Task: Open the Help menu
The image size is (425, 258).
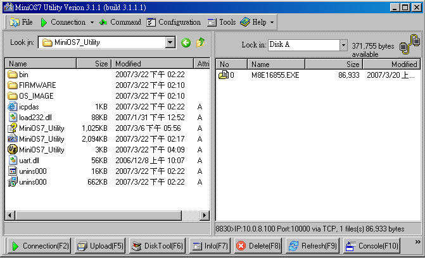Action: tap(253, 22)
